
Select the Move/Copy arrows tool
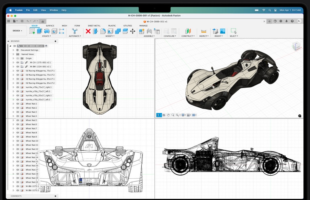coord(133,31)
